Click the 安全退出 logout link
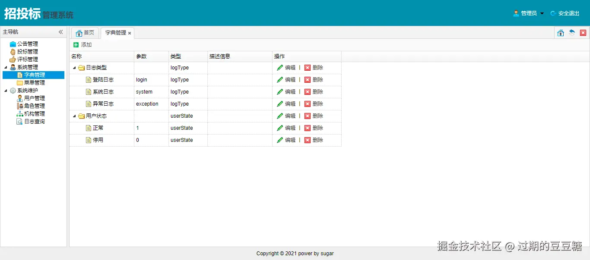 pos(565,13)
